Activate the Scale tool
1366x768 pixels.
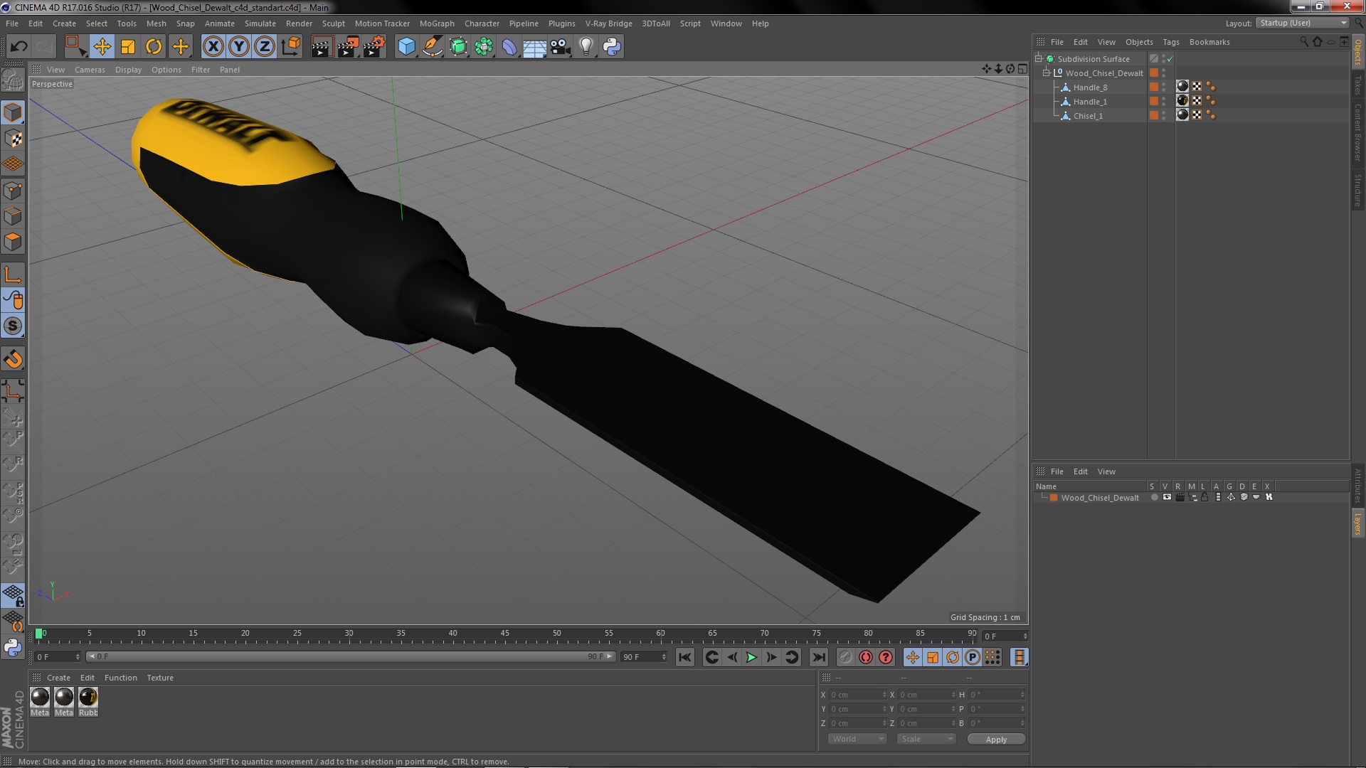[128, 47]
